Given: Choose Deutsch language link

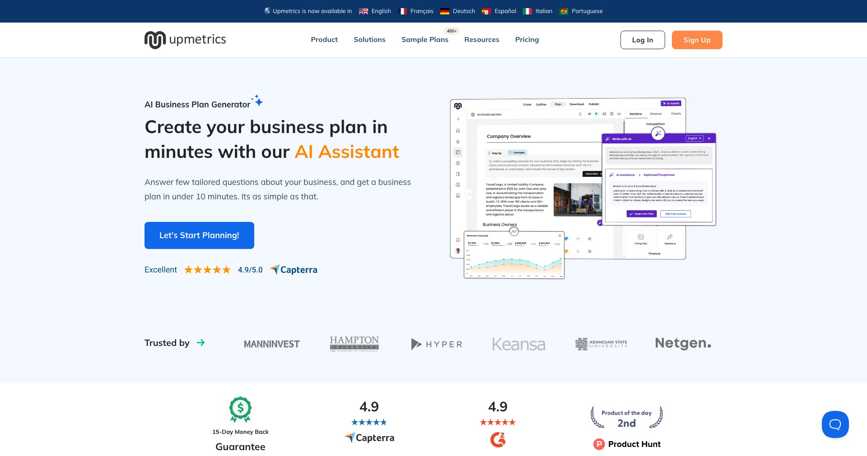Looking at the screenshot, I should pos(464,11).
